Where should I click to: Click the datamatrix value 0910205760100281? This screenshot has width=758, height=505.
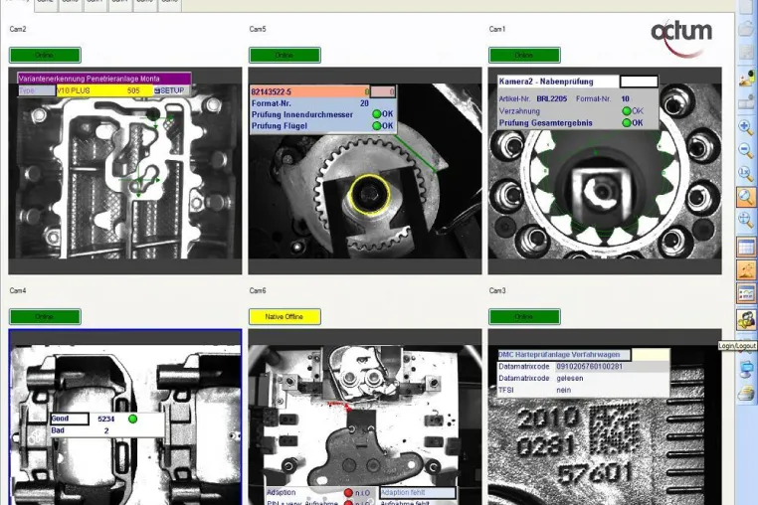tap(589, 367)
